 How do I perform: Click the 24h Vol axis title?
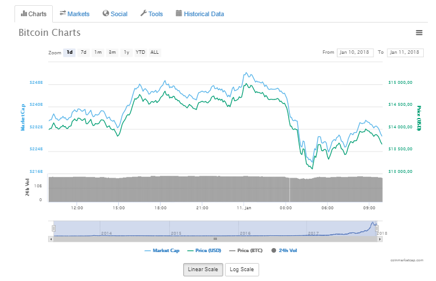click(x=27, y=187)
